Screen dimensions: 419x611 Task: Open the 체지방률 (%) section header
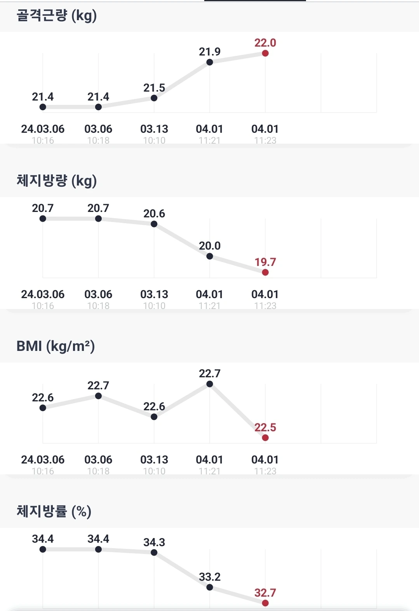tap(209, 512)
